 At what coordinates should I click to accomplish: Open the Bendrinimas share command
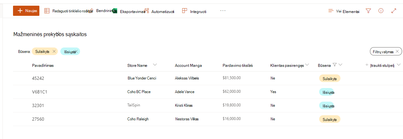(104, 11)
